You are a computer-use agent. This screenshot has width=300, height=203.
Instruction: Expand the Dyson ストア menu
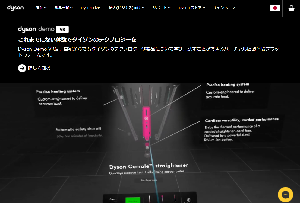pyautogui.click(x=192, y=8)
